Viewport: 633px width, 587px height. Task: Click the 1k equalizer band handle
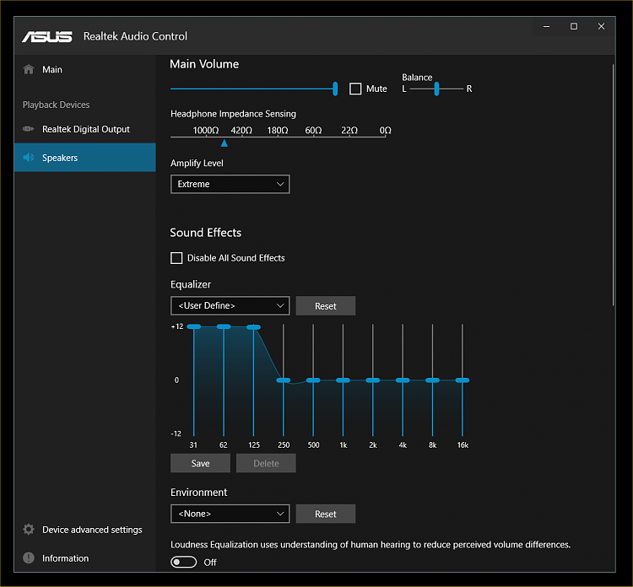point(343,380)
